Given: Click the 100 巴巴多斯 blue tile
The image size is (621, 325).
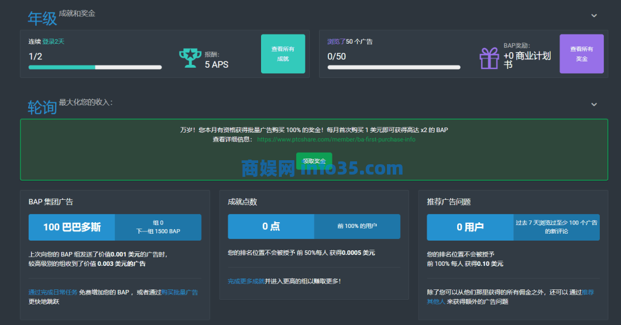Looking at the screenshot, I should click(x=72, y=227).
